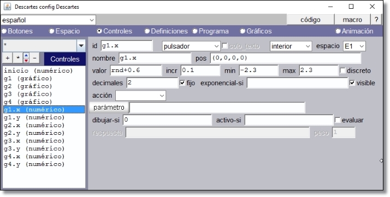Minimize the Descartes config window

(330, 7)
